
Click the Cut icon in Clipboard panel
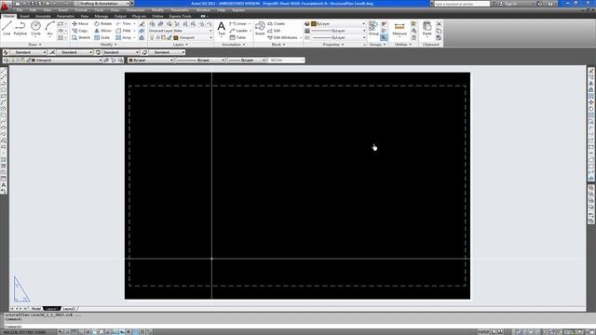pos(439,23)
